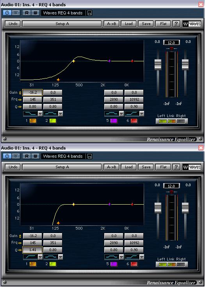The width and height of the screenshot is (205, 287).
Task: Toggle Link channel button in upper window
Action: (172, 121)
